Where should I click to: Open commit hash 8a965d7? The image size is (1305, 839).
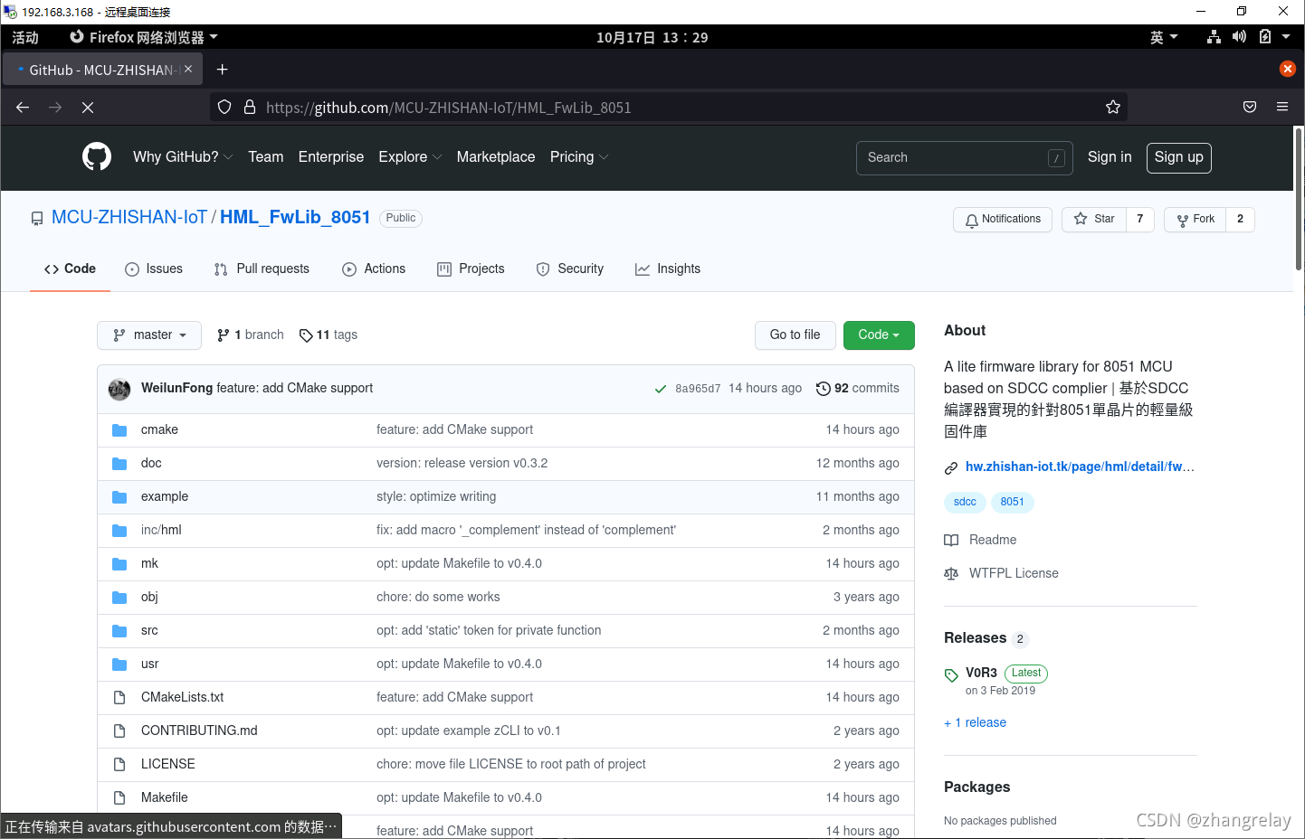[698, 389]
